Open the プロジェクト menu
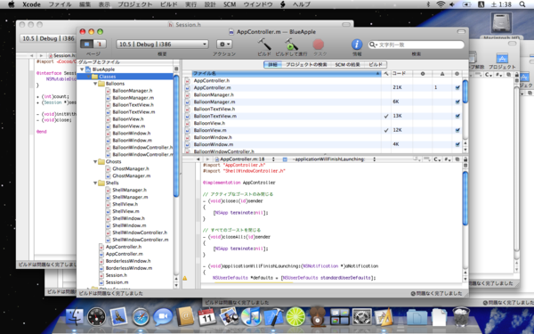534x334 pixels. [x=135, y=4]
